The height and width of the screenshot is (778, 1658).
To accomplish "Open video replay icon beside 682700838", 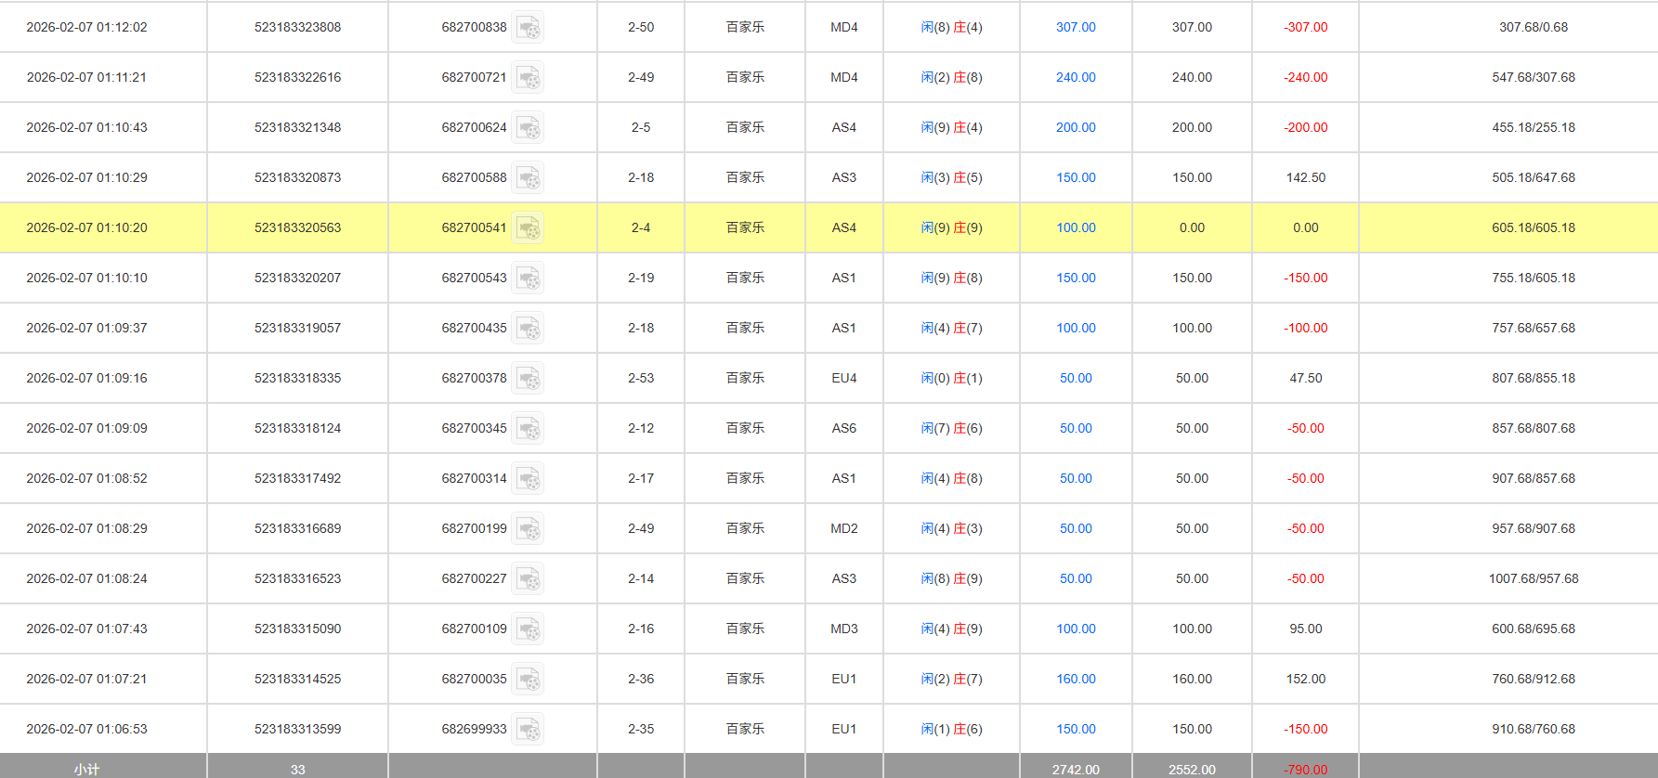I will click(528, 28).
